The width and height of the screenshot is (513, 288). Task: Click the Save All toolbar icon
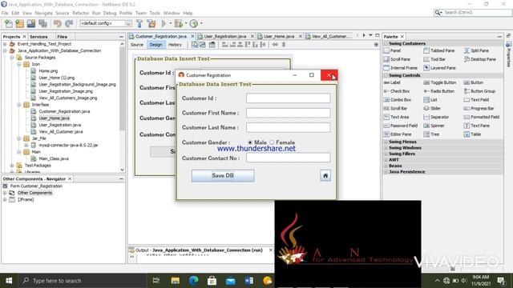click(42, 23)
